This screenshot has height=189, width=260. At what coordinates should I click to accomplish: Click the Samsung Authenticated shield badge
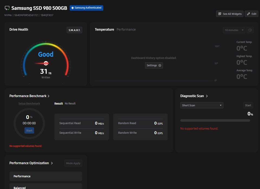(x=86, y=8)
